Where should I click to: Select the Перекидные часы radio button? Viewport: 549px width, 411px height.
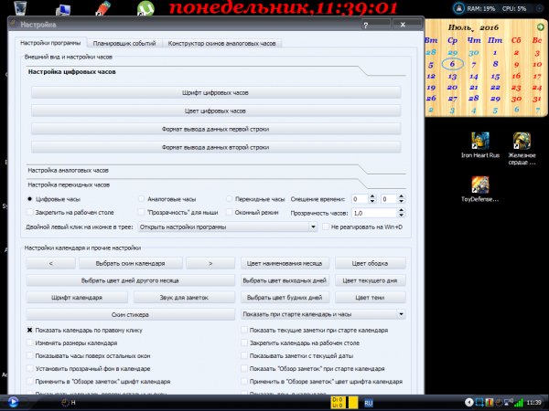click(229, 199)
